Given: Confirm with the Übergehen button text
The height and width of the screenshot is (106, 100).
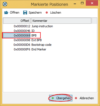Looking at the screenshot, I should (x=63, y=98).
